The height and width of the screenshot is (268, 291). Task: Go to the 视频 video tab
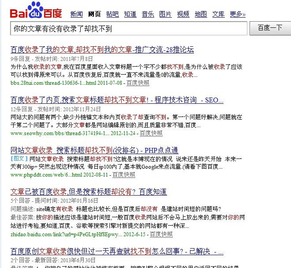coord(183,14)
